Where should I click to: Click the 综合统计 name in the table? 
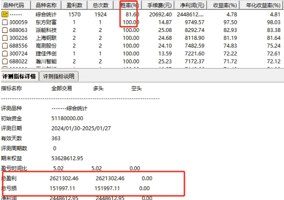[x=46, y=14]
